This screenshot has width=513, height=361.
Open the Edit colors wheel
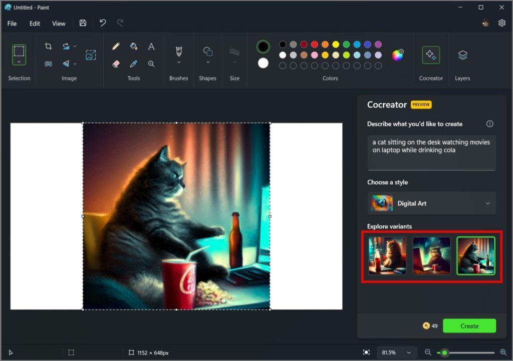[x=397, y=55]
